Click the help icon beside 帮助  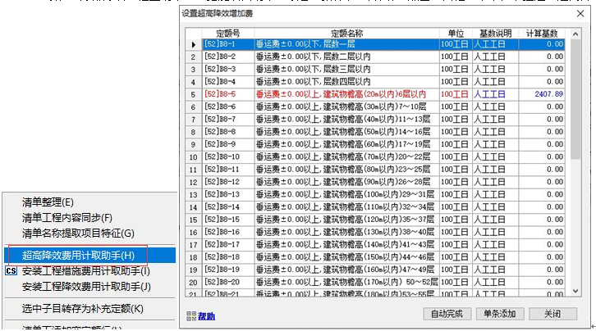(190, 315)
